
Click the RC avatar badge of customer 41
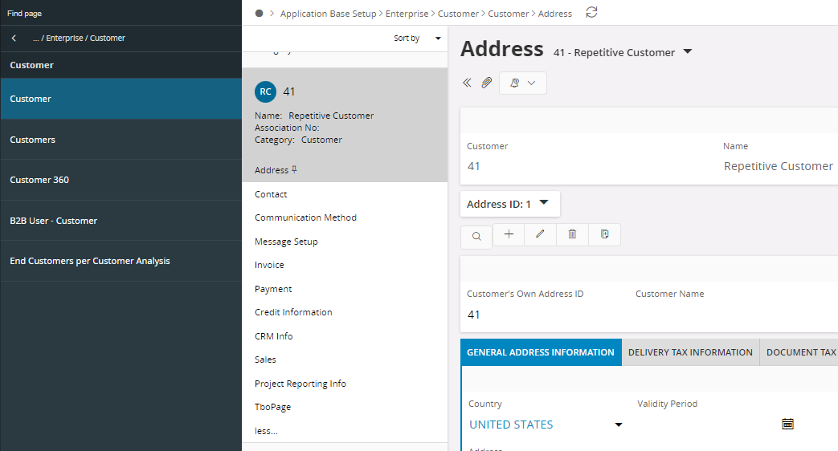pyautogui.click(x=266, y=91)
